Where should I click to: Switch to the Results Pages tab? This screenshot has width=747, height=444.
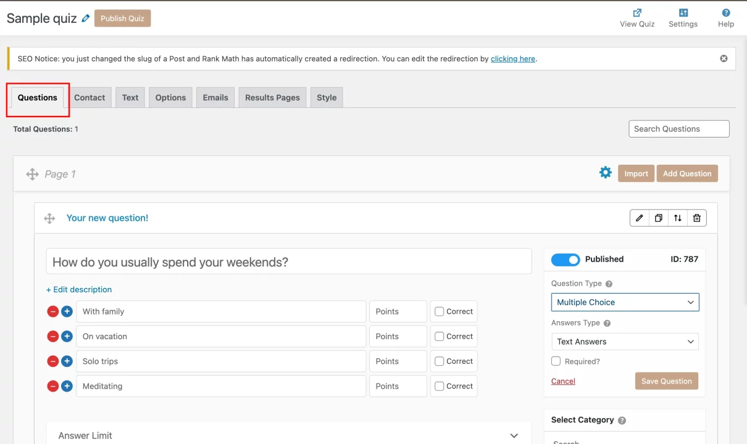(272, 97)
